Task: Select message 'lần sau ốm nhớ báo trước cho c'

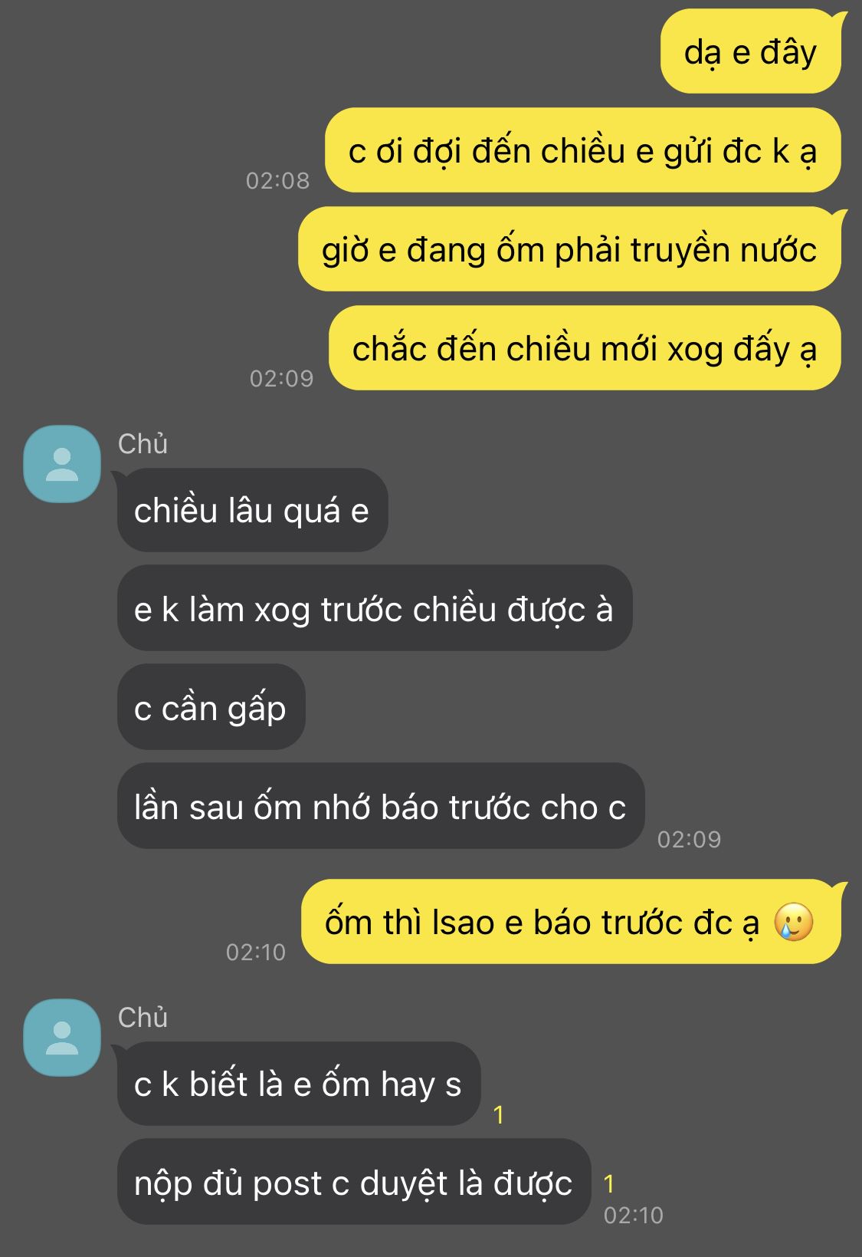Action: point(381,806)
